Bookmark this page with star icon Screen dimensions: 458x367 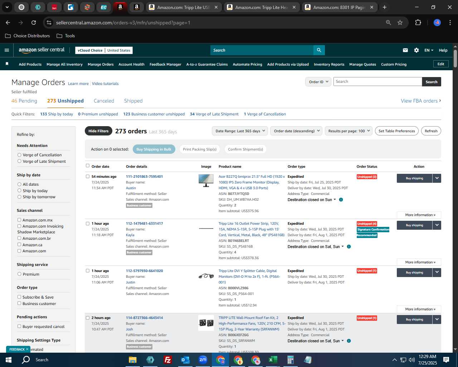[400, 23]
